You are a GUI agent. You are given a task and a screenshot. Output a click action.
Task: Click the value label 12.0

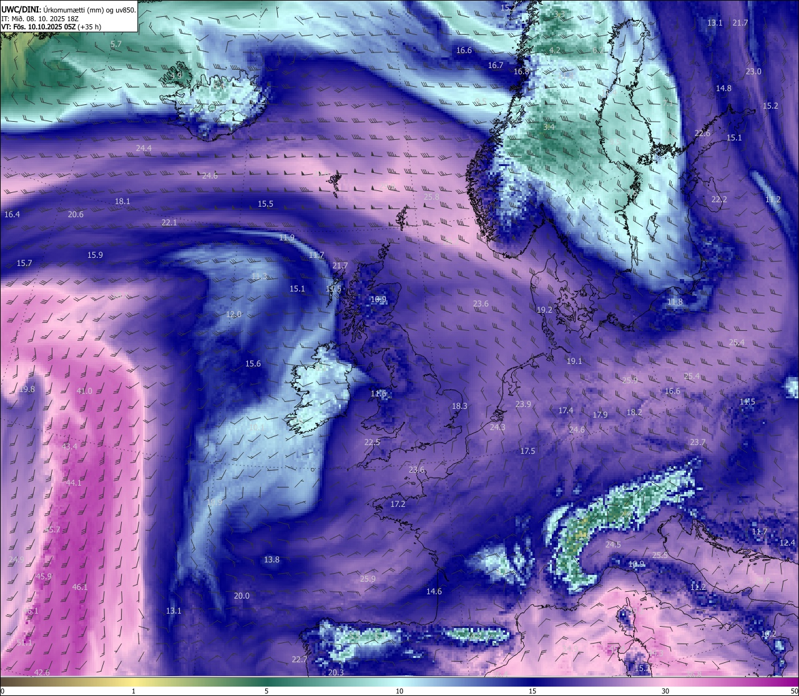coord(233,314)
